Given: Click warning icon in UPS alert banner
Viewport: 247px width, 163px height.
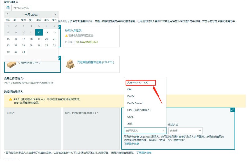Looking at the screenshot, I should point(10,99).
